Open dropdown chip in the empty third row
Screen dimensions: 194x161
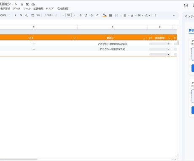(160, 54)
